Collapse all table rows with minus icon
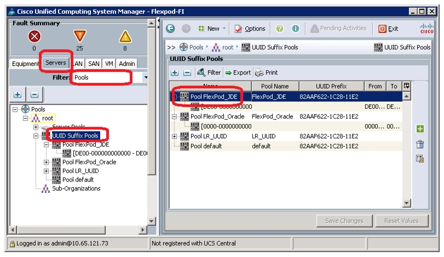 pos(187,73)
